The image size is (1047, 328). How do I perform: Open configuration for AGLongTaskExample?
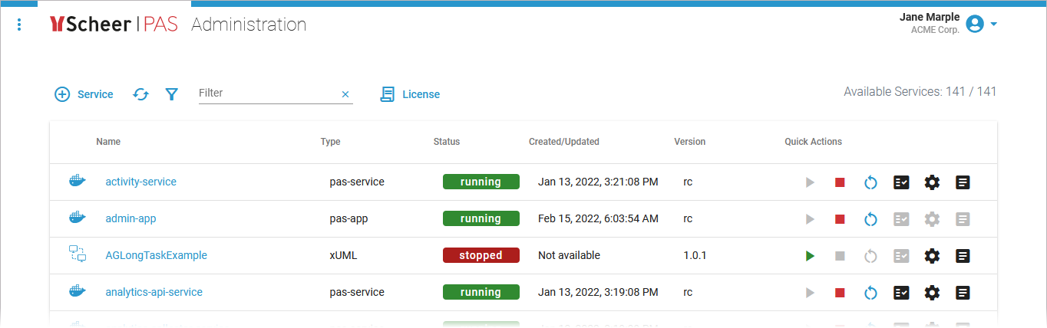(932, 256)
